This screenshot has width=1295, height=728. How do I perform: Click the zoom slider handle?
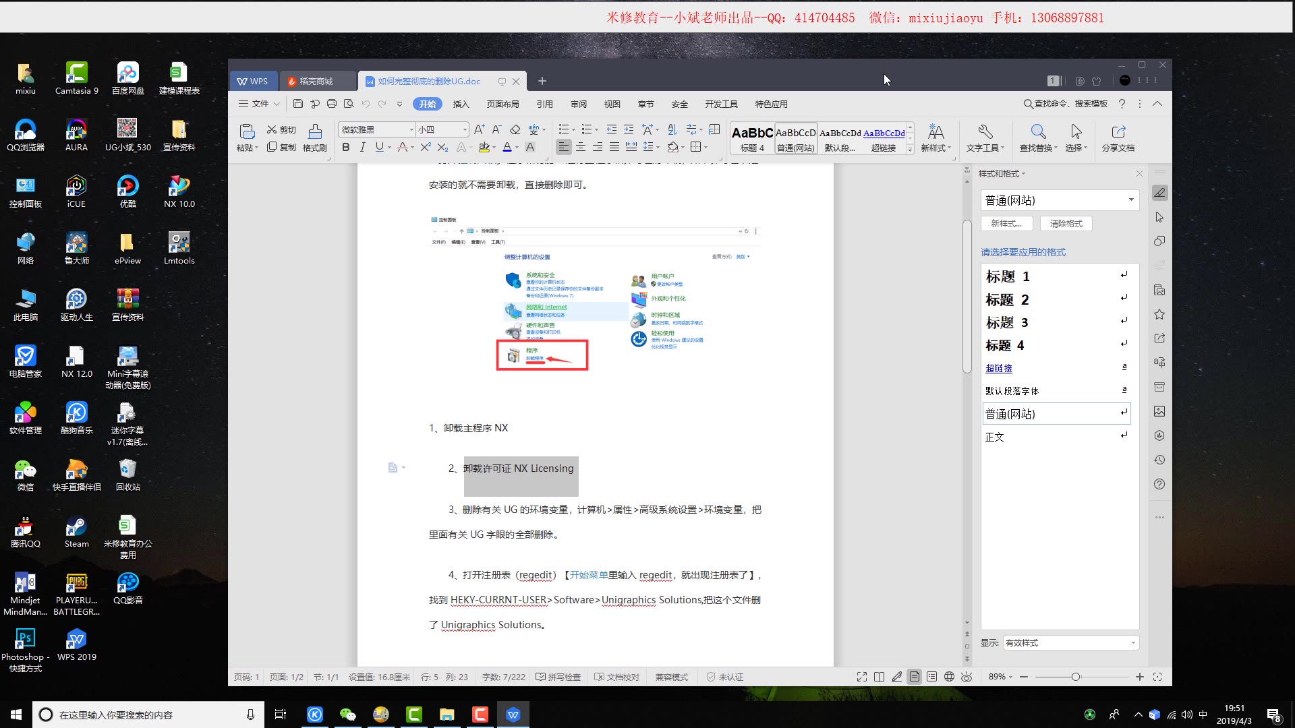1076,677
